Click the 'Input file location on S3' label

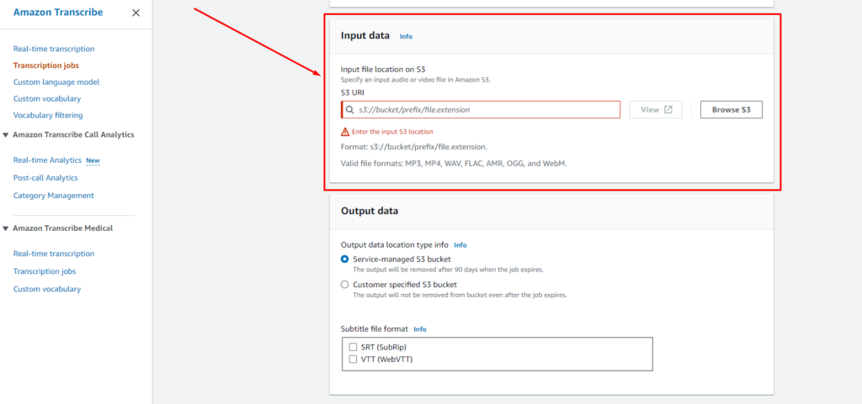click(383, 70)
